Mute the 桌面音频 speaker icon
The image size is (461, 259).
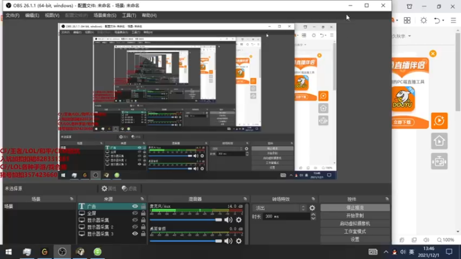(228, 241)
